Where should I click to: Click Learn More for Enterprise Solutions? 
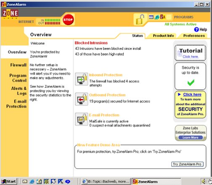coord(191,138)
